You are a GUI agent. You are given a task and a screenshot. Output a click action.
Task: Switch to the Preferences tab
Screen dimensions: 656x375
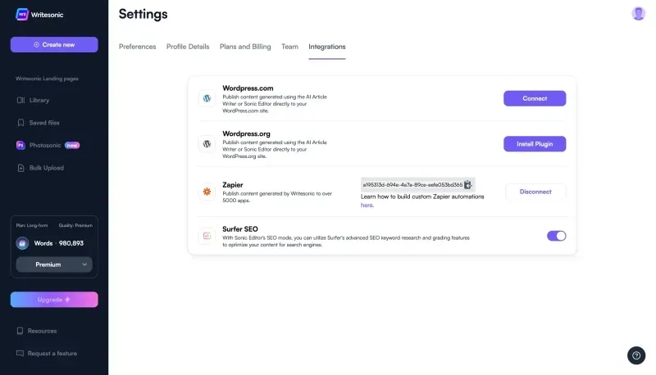pos(137,47)
